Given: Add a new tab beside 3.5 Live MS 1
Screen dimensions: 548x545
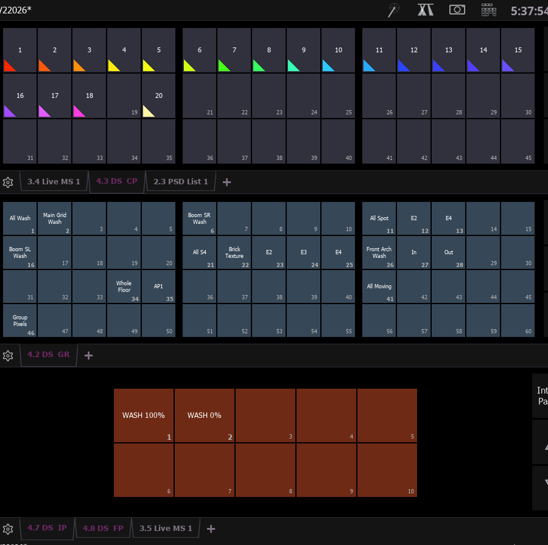Looking at the screenshot, I should pos(211,529).
